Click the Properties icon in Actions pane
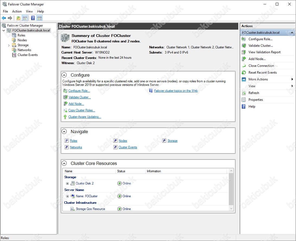 coord(244,100)
